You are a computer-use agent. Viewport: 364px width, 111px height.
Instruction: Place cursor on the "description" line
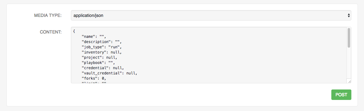click(101, 42)
